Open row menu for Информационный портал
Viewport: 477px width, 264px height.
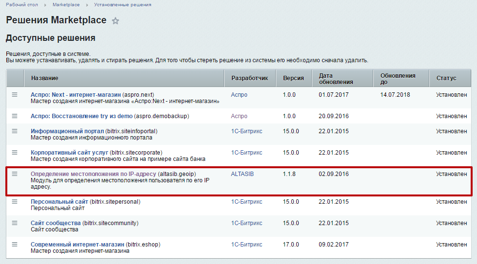(x=15, y=131)
